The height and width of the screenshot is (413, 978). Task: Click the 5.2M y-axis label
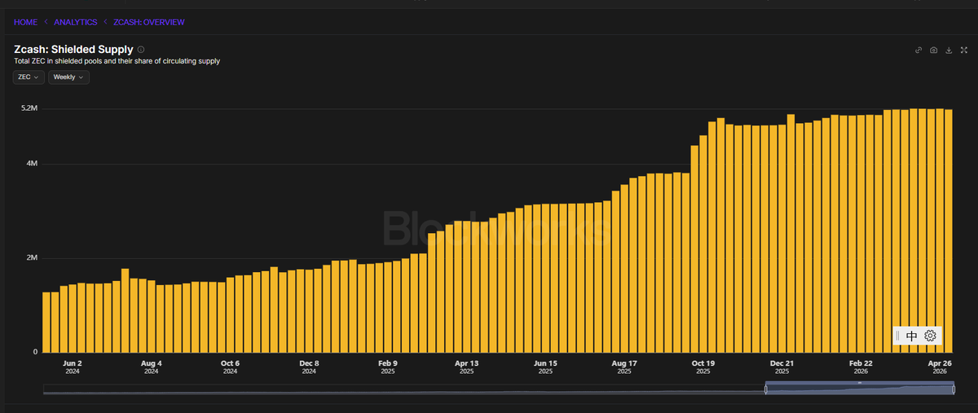(x=29, y=108)
